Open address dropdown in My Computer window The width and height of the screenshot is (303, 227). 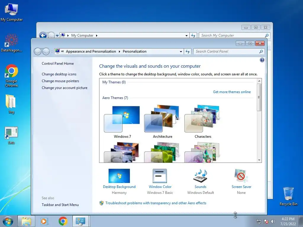click(x=186, y=35)
